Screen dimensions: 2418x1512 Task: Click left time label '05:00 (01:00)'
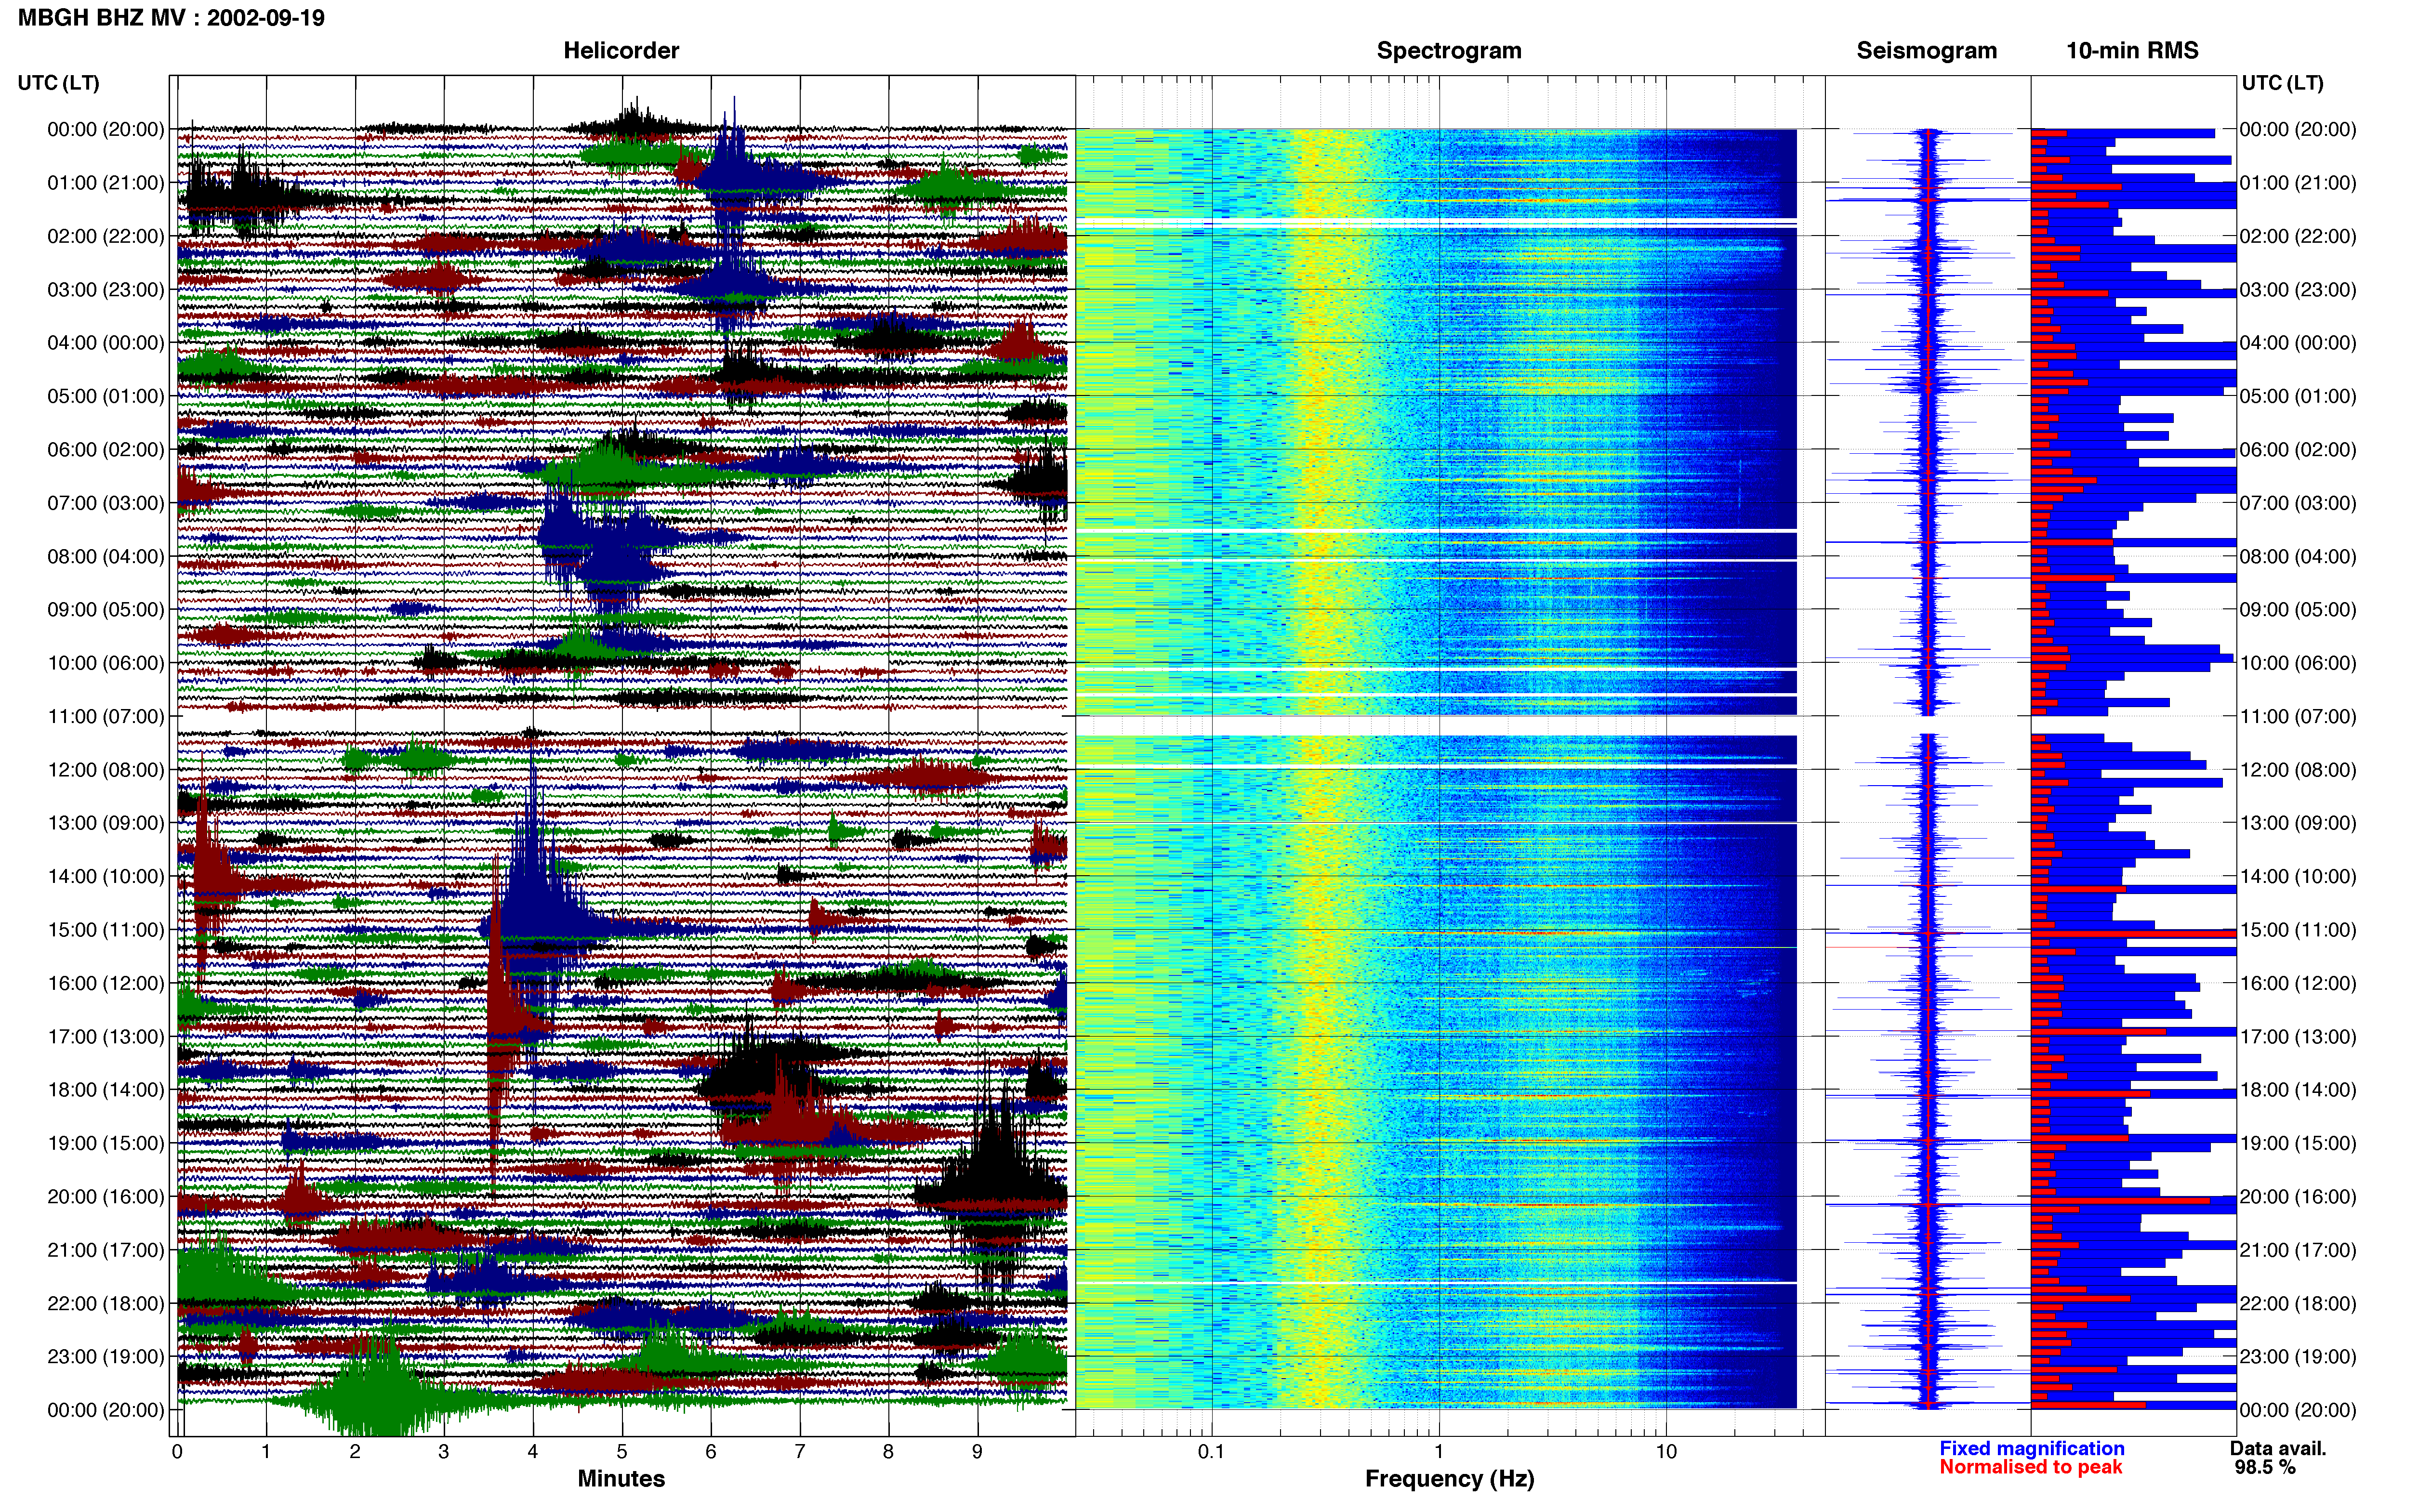click(106, 396)
